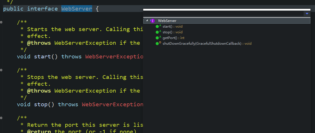Click WebServerException in the start() throws clause
This screenshot has width=315, height=133.
tap(114, 57)
